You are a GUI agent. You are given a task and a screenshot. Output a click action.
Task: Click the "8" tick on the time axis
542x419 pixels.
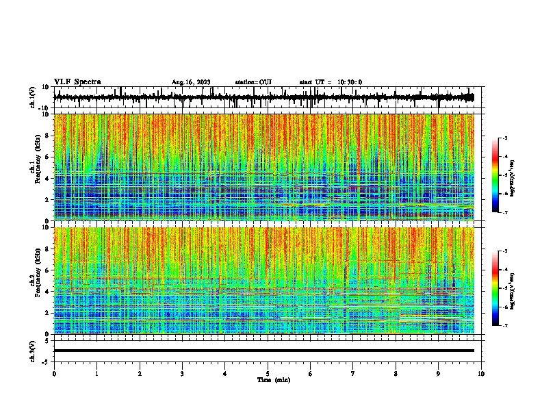(x=396, y=374)
